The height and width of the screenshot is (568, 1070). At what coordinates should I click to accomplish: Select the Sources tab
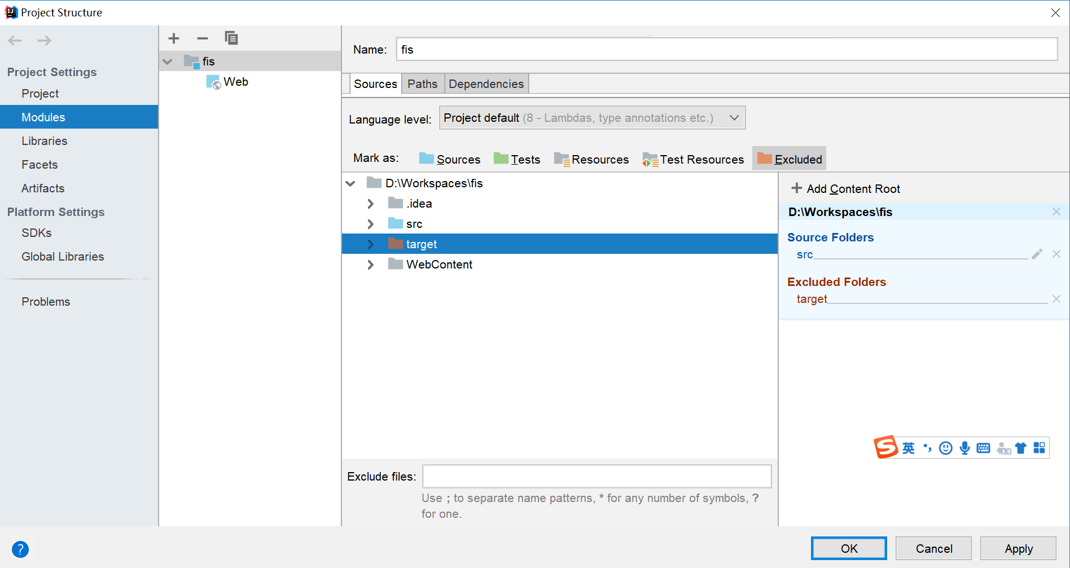[376, 84]
